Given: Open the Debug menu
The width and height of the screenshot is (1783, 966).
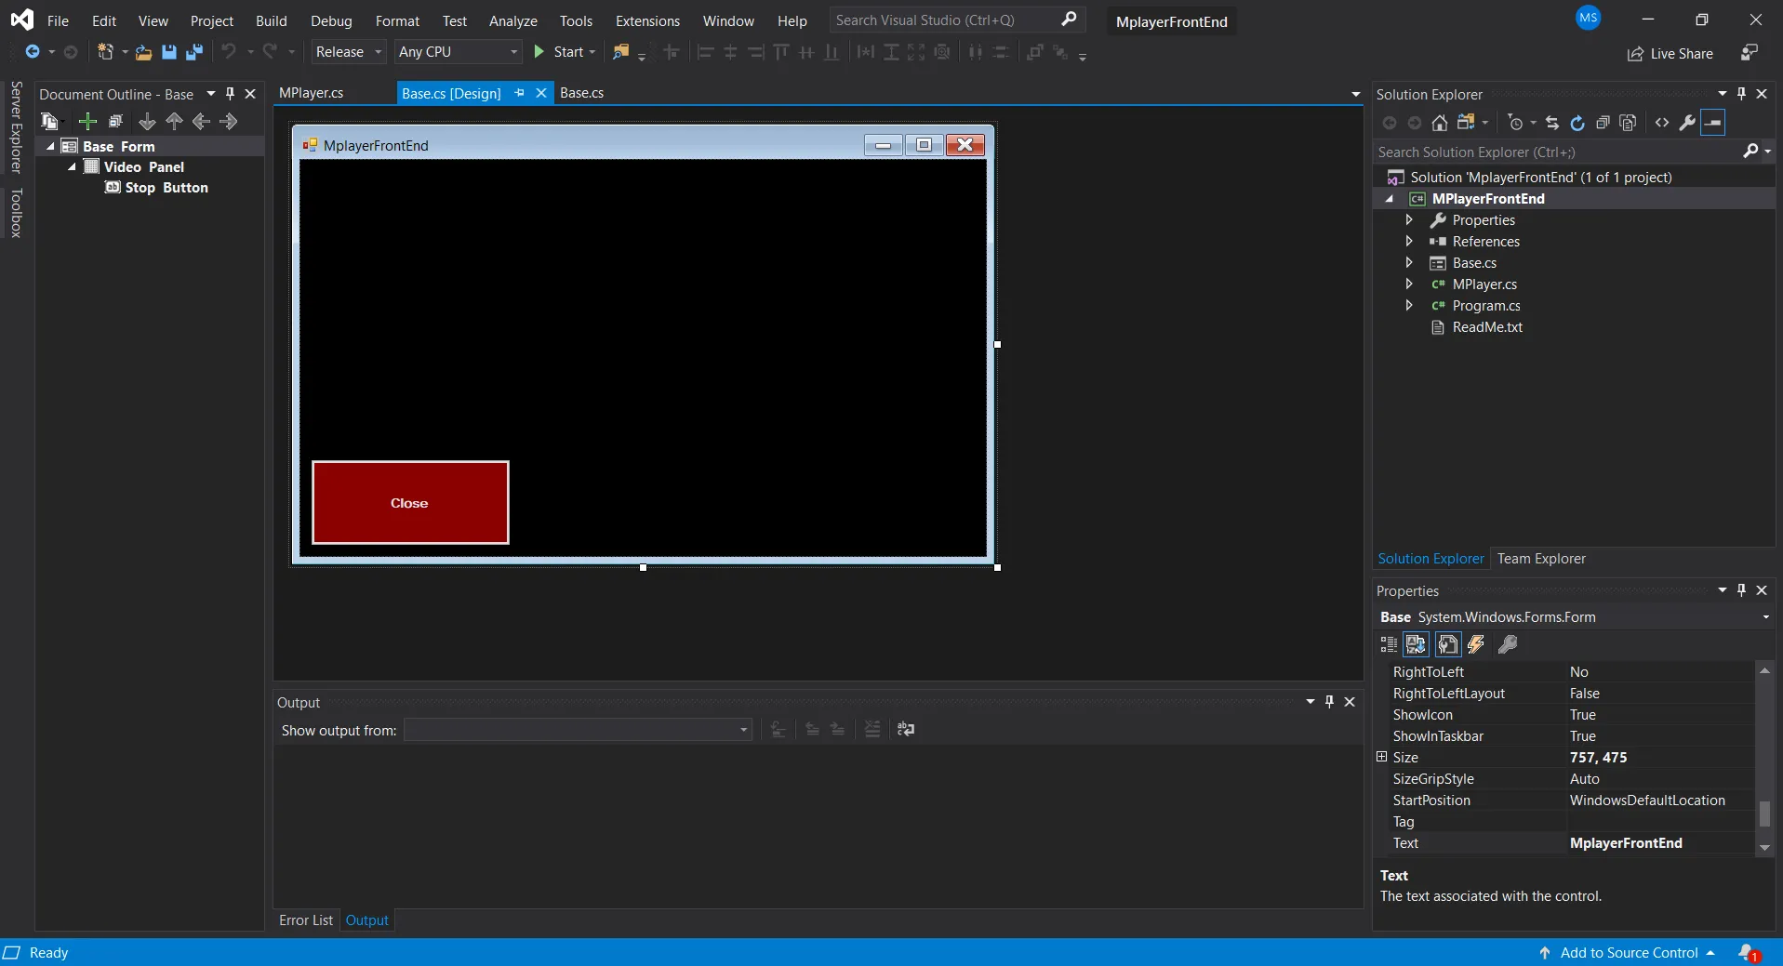Looking at the screenshot, I should pos(331,20).
